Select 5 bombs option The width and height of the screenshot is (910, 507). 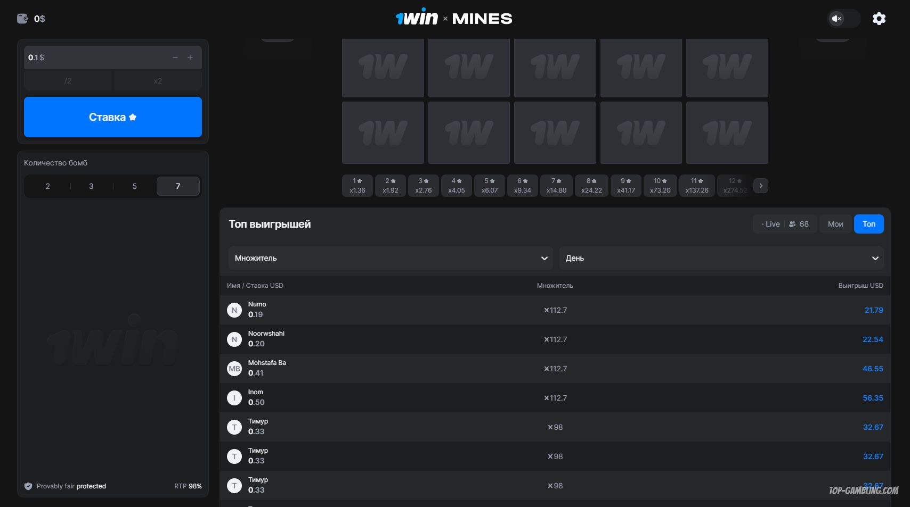click(135, 186)
